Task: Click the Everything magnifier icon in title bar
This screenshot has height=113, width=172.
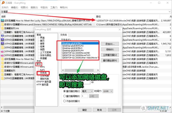Action: [x=3, y=3]
